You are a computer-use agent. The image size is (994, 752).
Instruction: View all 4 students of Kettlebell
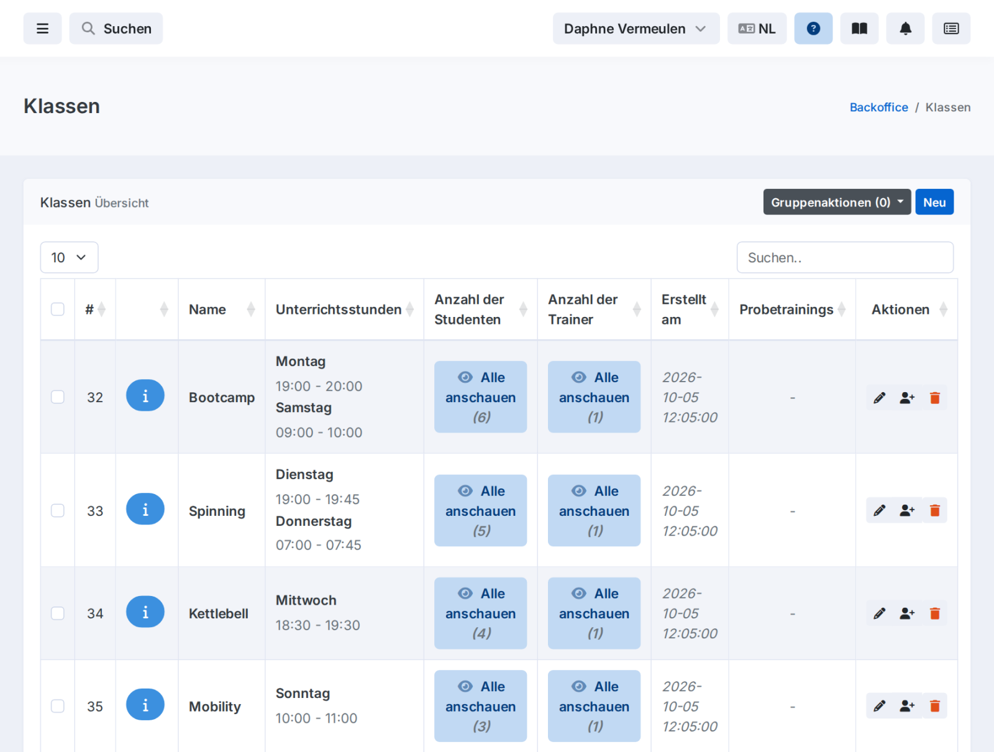[x=480, y=613]
